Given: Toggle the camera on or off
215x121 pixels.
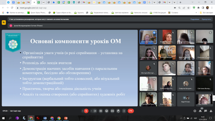Looking at the screenshot, I should (95, 111).
